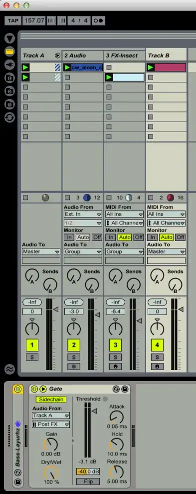Select the 2 Audio track header
This screenshot has width=196, height=494.
[x=83, y=56]
